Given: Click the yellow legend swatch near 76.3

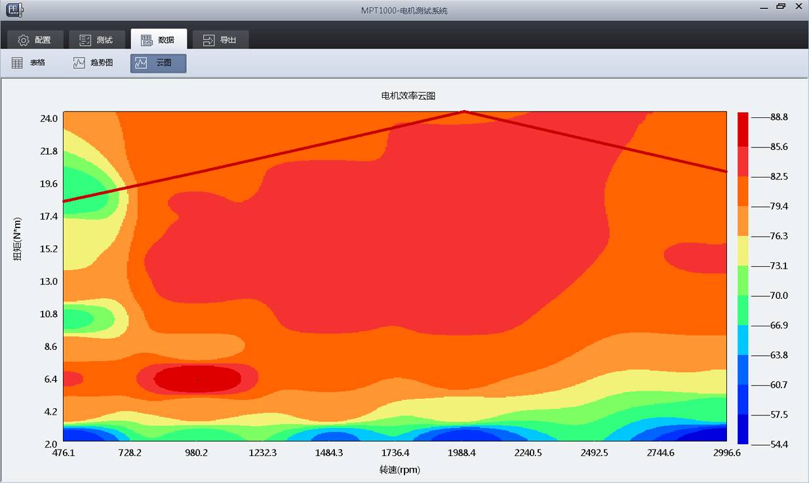Looking at the screenshot, I should point(743,250).
